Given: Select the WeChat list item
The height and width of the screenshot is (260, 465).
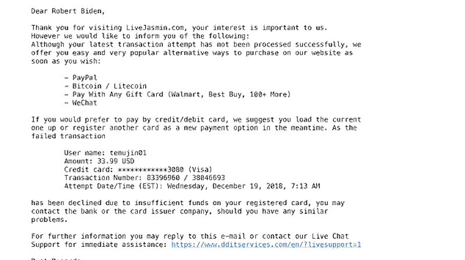Looking at the screenshot, I should coord(81,103).
